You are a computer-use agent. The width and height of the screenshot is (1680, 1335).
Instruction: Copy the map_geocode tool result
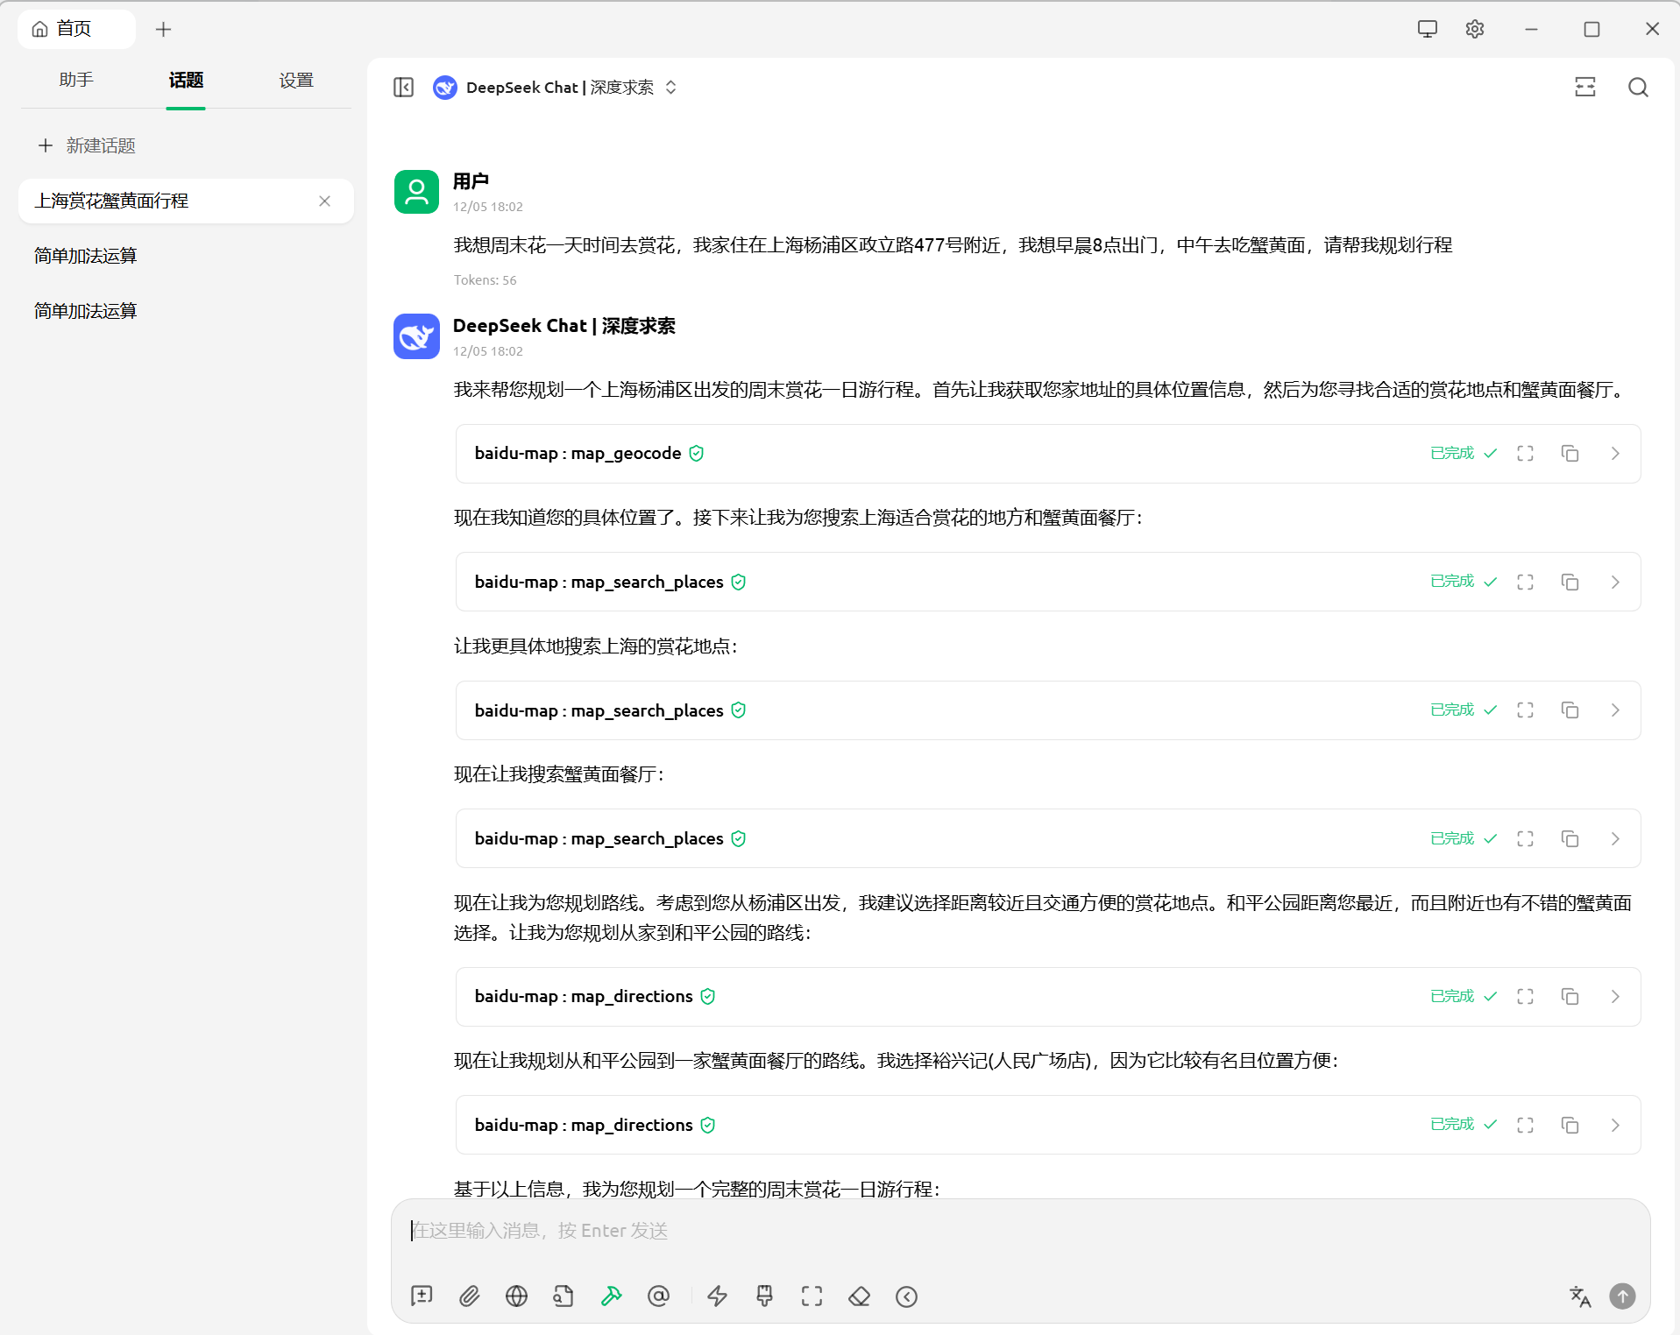[1570, 454]
